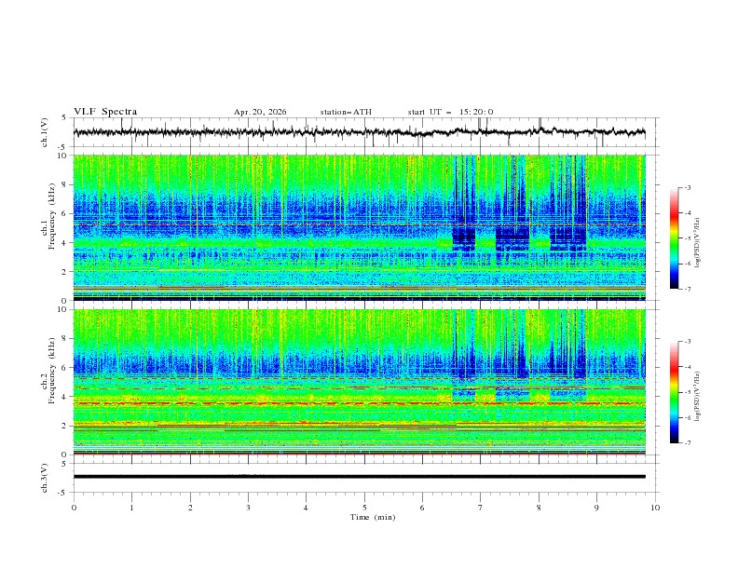The height and width of the screenshot is (570, 738).
Task: Click the 5 minute tick label on time axis
Action: (364, 508)
